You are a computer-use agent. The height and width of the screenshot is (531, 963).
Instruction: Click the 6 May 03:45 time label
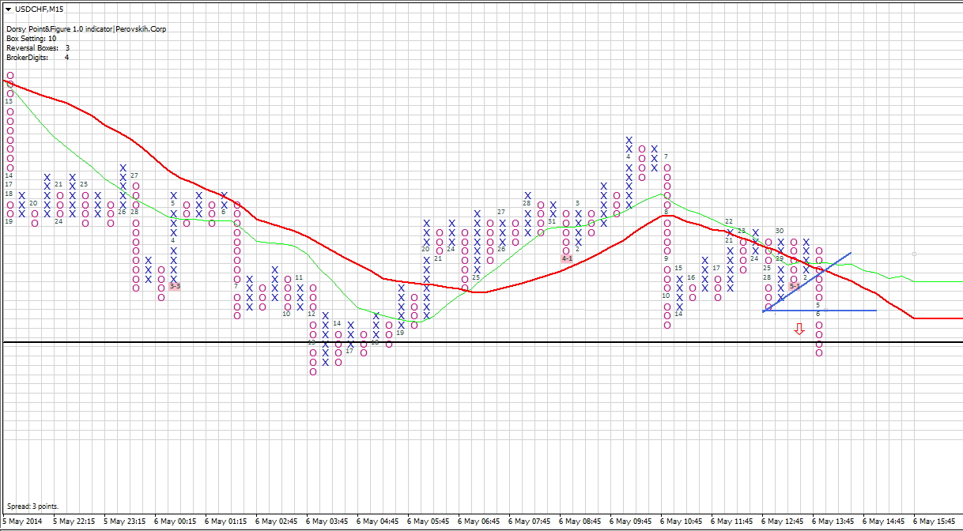coord(327,522)
